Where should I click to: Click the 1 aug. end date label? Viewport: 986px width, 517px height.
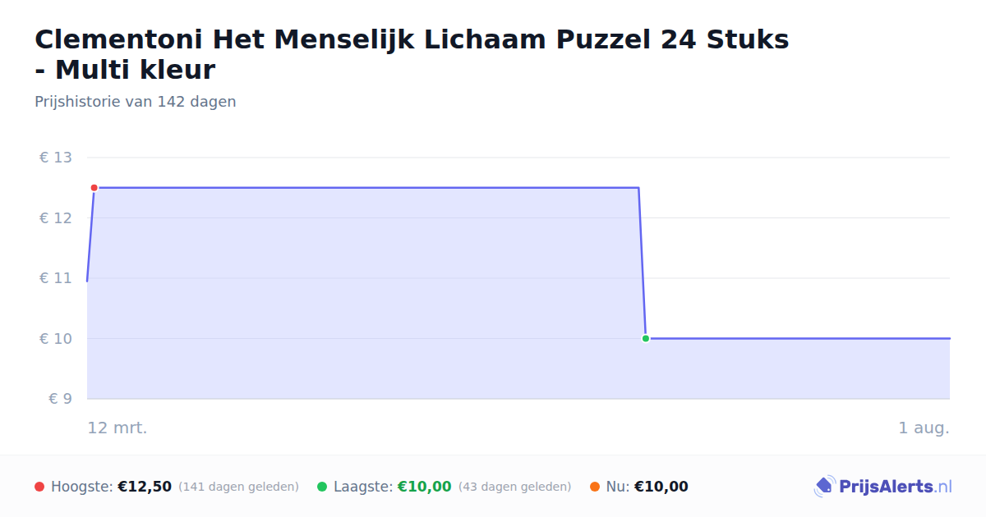pos(924,428)
